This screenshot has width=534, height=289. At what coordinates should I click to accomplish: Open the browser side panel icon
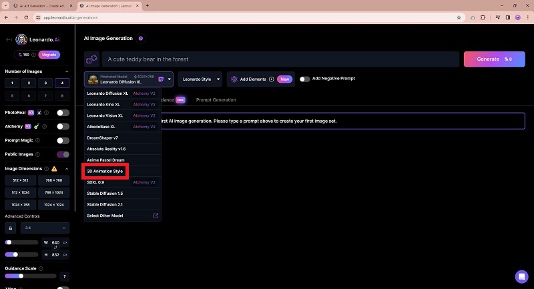pyautogui.click(x=508, y=17)
